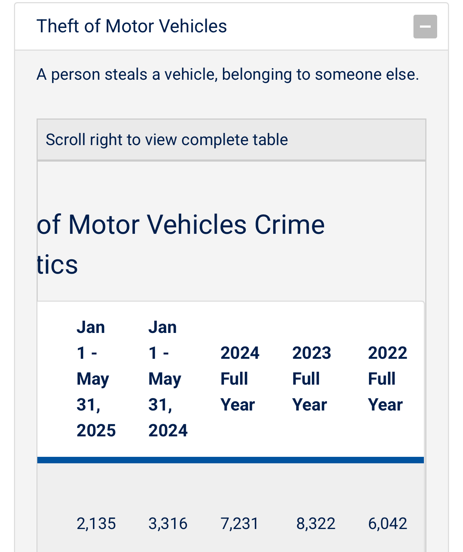Click the 6,042 table value
463x552 pixels.
pos(388,524)
